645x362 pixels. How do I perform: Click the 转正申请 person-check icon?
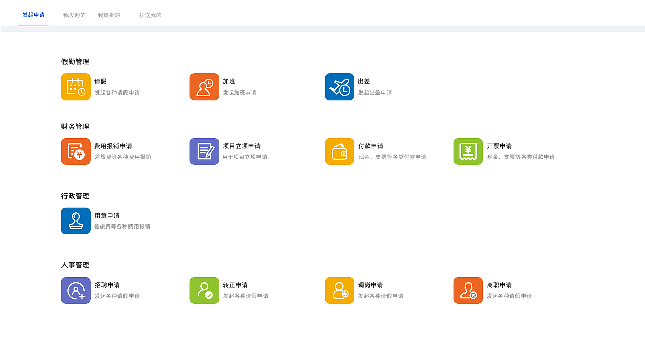coord(205,290)
